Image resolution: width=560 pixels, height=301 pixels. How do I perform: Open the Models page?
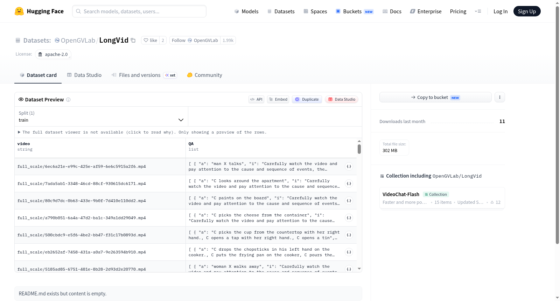[x=246, y=11]
